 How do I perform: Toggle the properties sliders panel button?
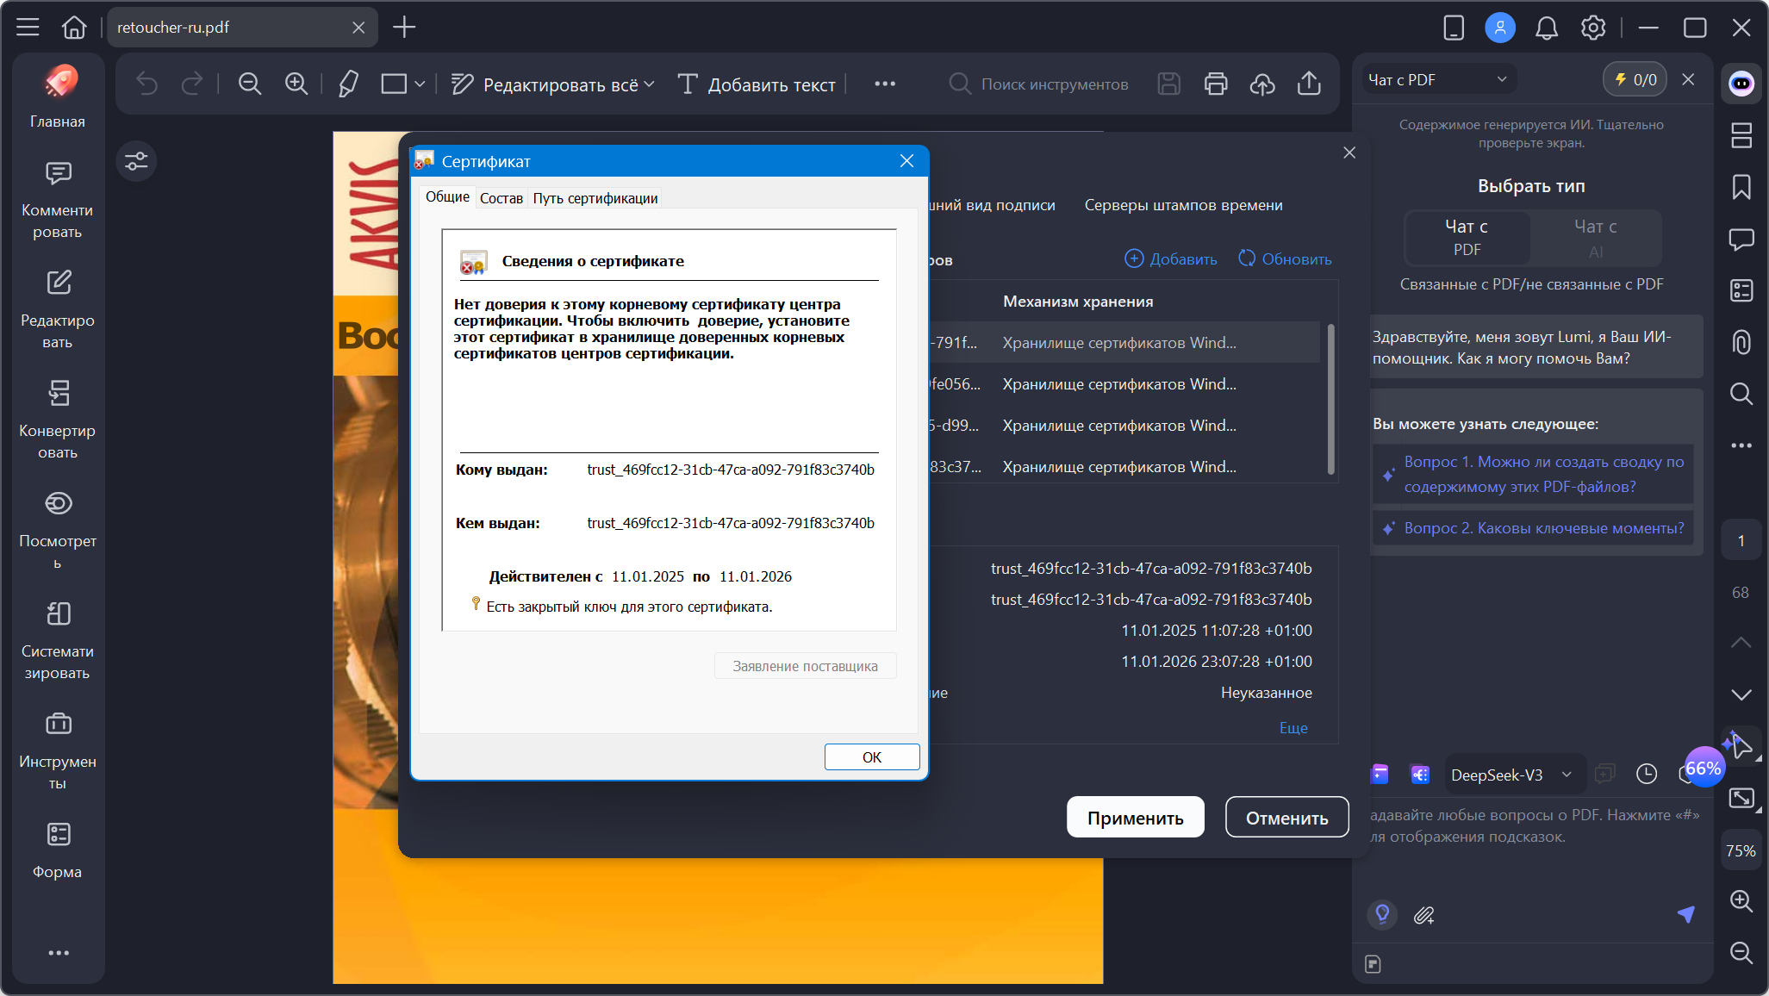pos(136,161)
